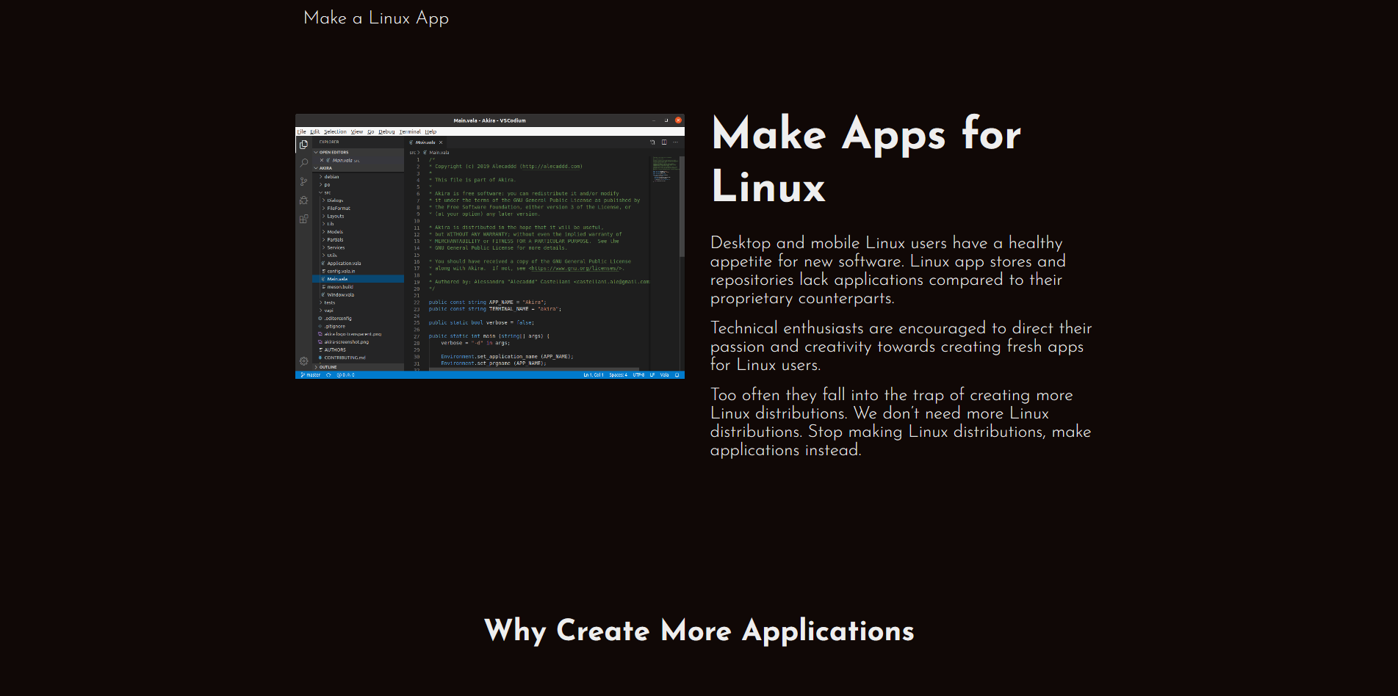Click the master branch indicator in VSCodium status bar
Screen dimensions: 1398x696
coord(311,375)
